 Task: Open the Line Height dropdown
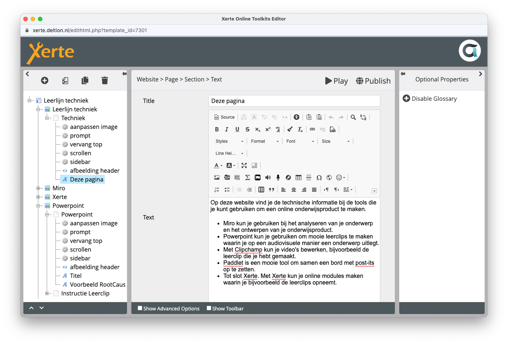coord(229,153)
